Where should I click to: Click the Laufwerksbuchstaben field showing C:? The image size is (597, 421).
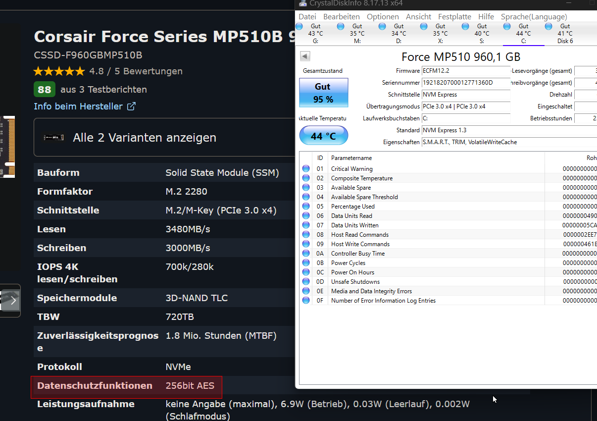click(466, 118)
